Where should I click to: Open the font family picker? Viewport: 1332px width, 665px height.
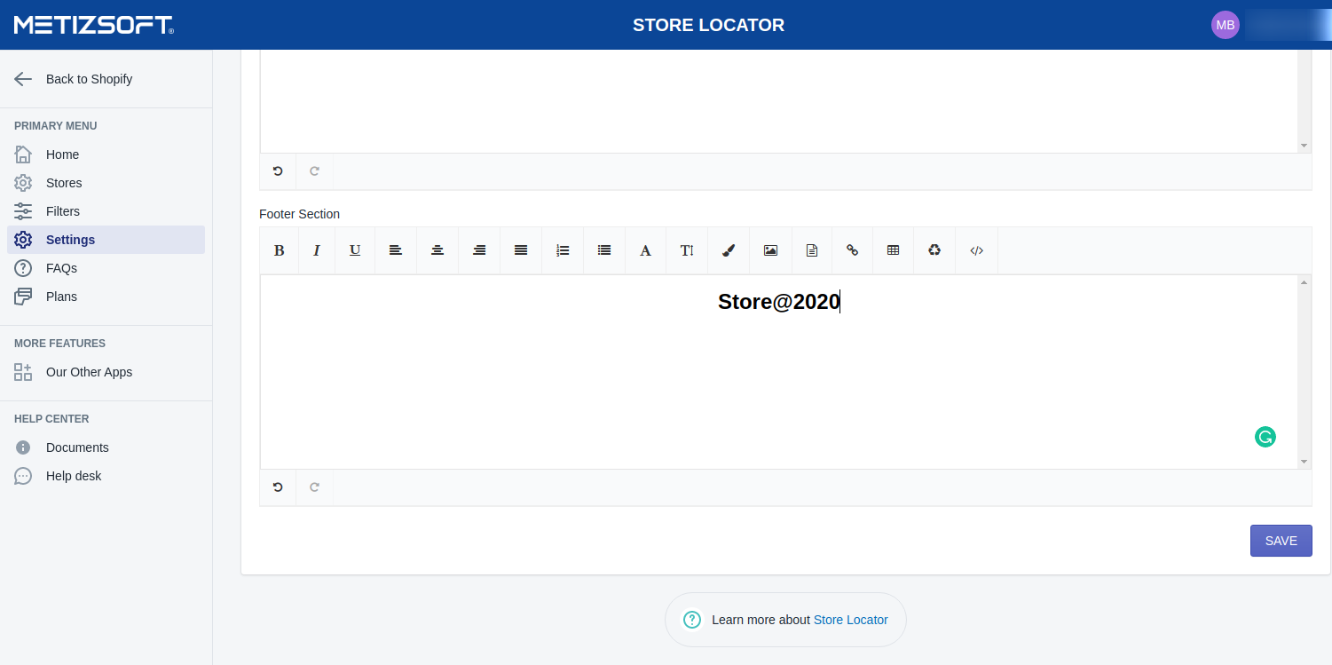coord(645,250)
